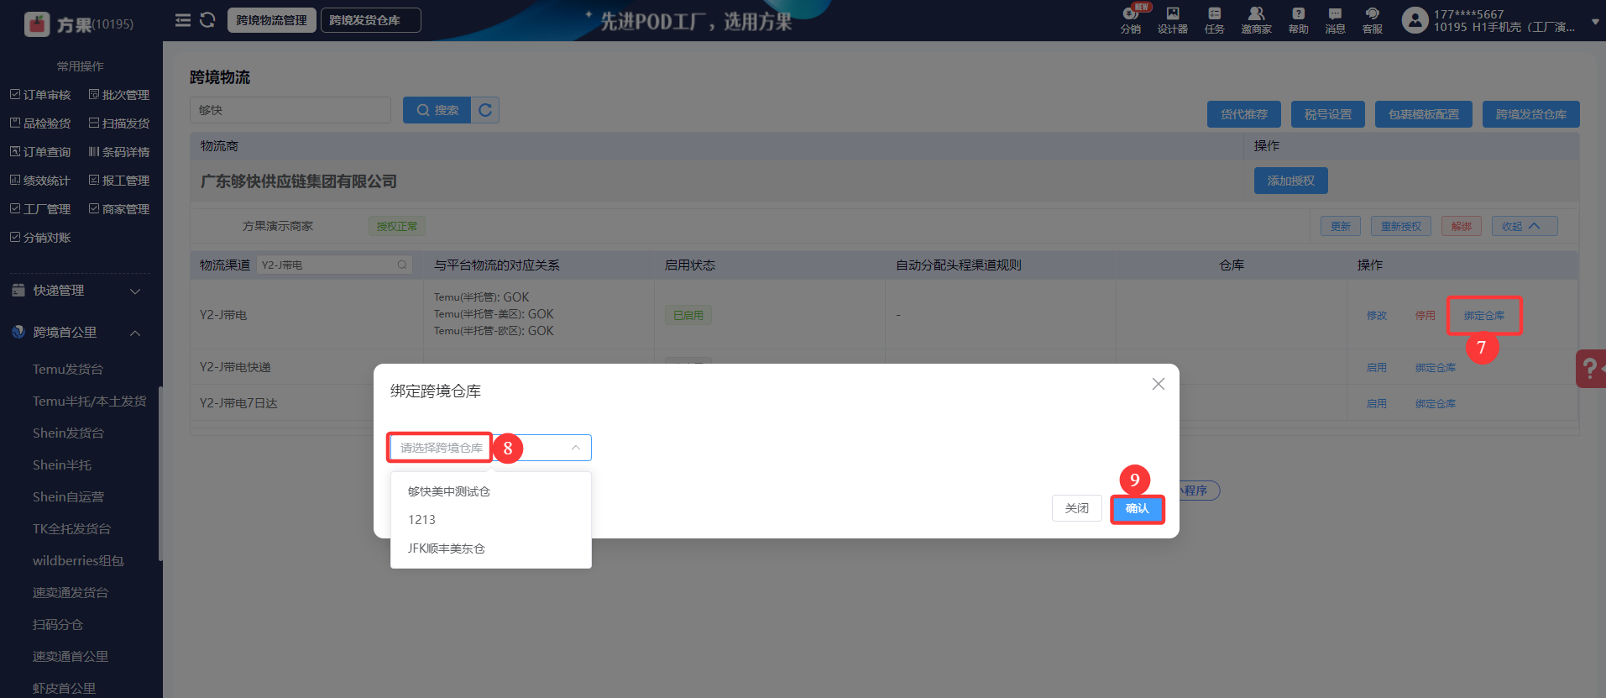1606x698 pixels.
Task: Collapse the sidebar with hamburger icon
Action: point(183,20)
